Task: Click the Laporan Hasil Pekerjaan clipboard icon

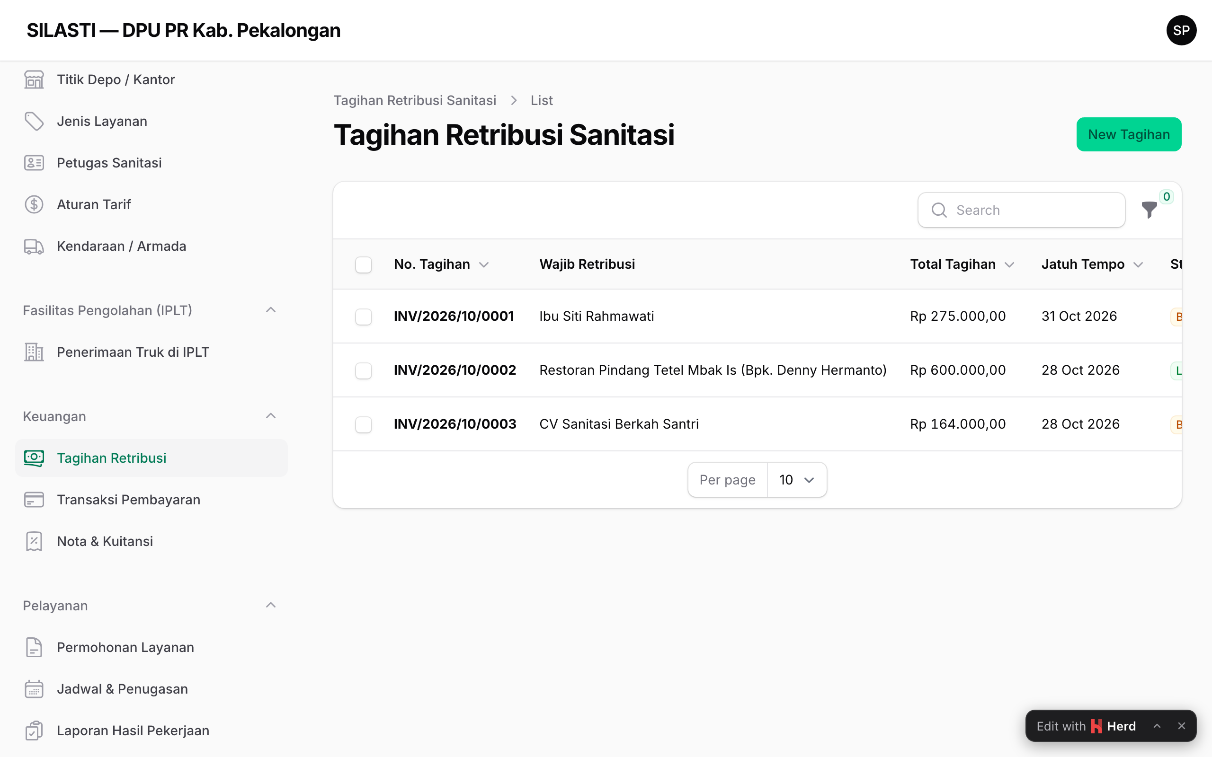Action: tap(34, 731)
